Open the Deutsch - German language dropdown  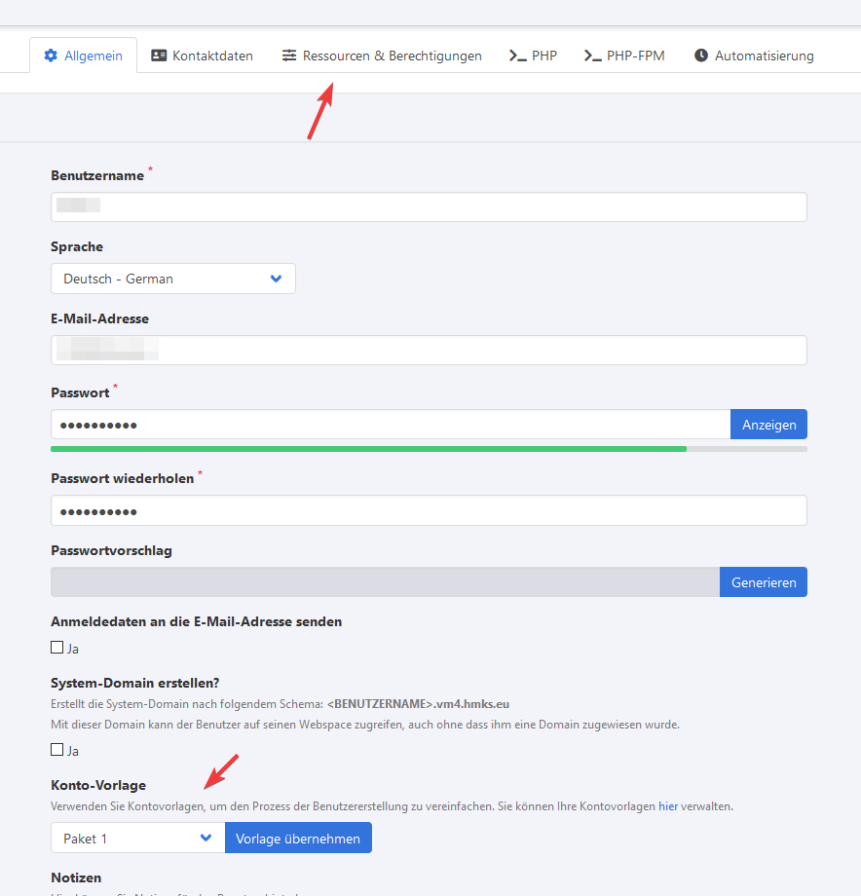click(x=172, y=279)
